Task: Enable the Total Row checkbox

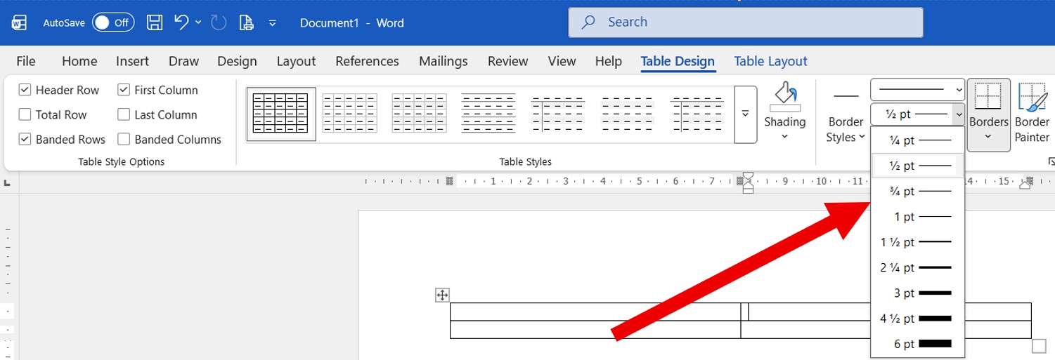Action: (25, 114)
